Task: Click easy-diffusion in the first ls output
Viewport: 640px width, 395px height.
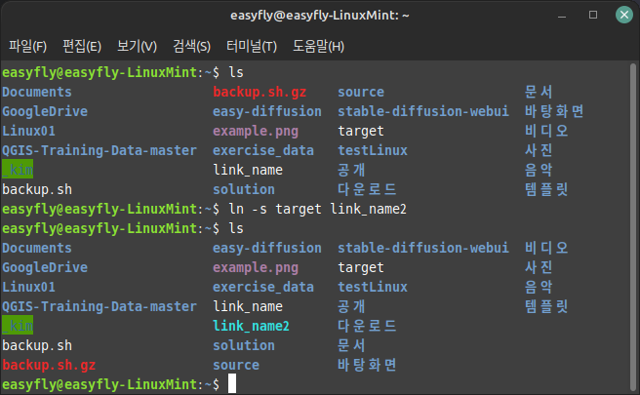Action: 267,111
